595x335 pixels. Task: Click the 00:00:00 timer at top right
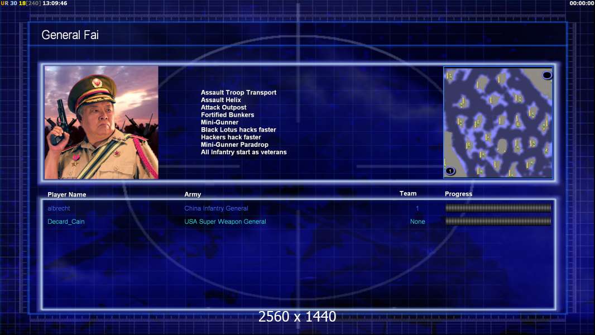coord(582,3)
